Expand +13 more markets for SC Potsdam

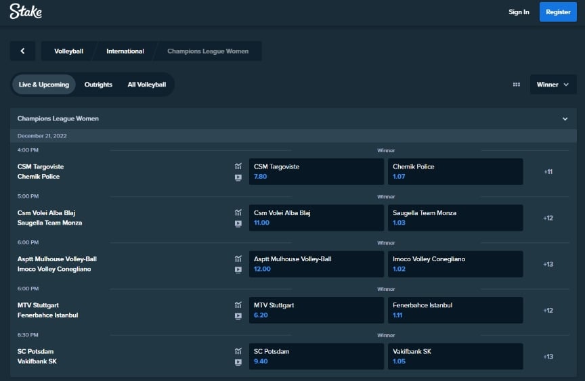point(548,357)
